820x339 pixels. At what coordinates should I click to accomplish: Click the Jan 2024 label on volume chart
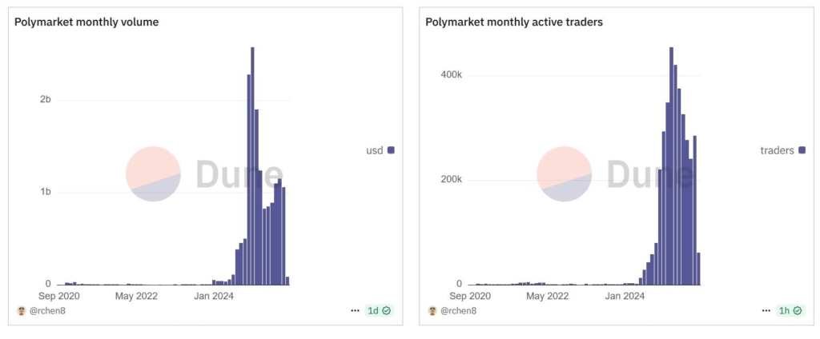(x=211, y=296)
